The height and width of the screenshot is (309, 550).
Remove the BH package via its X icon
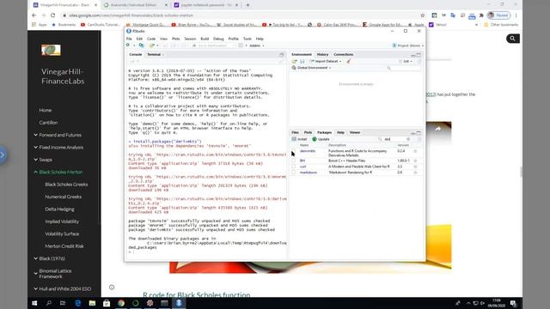click(415, 161)
